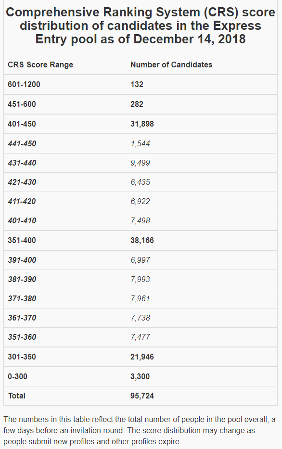282x449 pixels.
Task: Click the 9,499 value for 431-440
Action: (x=141, y=163)
